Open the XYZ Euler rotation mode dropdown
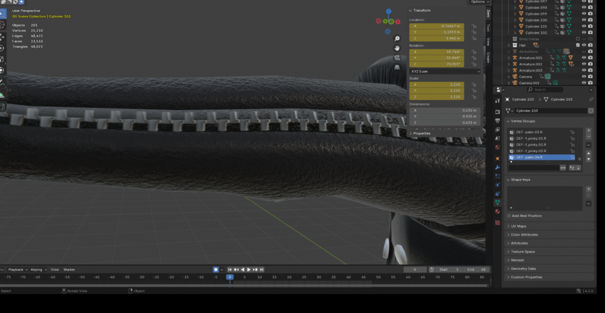 445,71
